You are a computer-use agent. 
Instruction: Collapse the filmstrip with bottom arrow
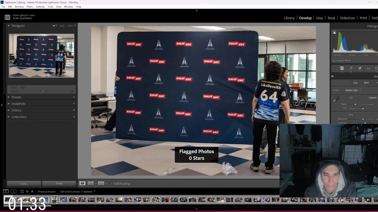[197, 209]
